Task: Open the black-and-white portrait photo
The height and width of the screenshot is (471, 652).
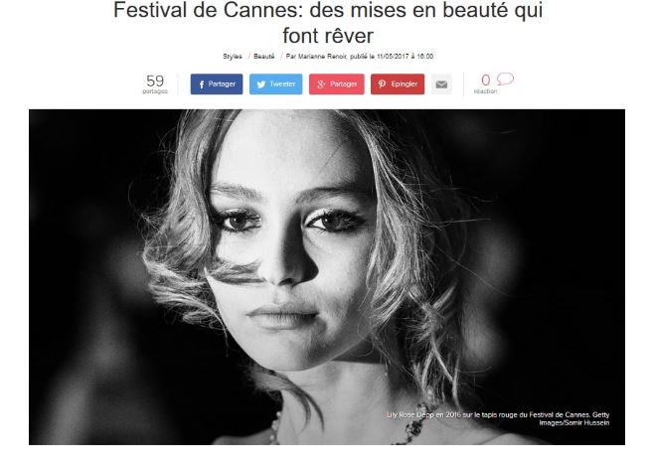Action: pyautogui.click(x=327, y=277)
